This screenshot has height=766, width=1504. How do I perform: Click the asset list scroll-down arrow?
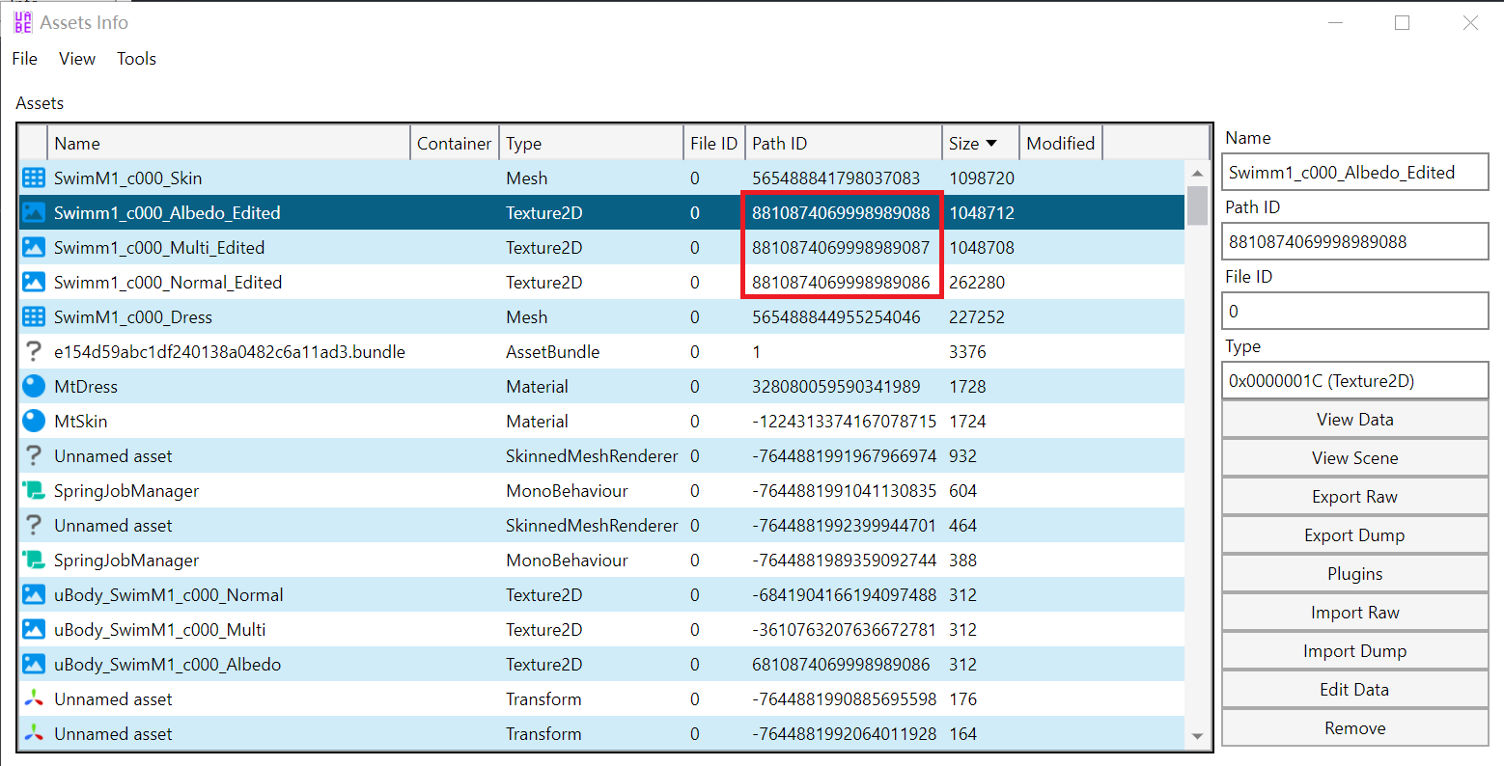(x=1197, y=737)
